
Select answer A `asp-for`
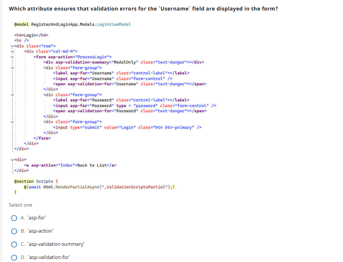point(14,218)
